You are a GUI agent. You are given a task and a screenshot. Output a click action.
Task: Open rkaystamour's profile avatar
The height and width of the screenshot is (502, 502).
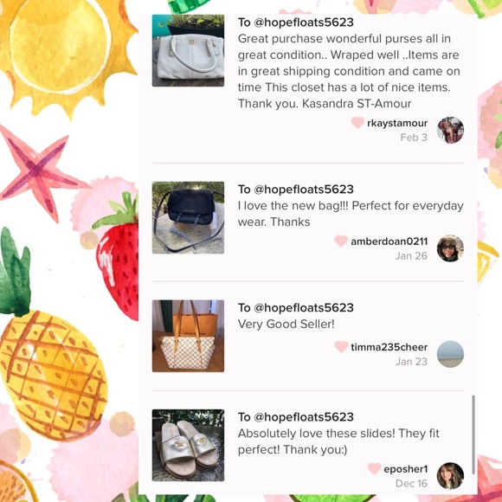(450, 130)
